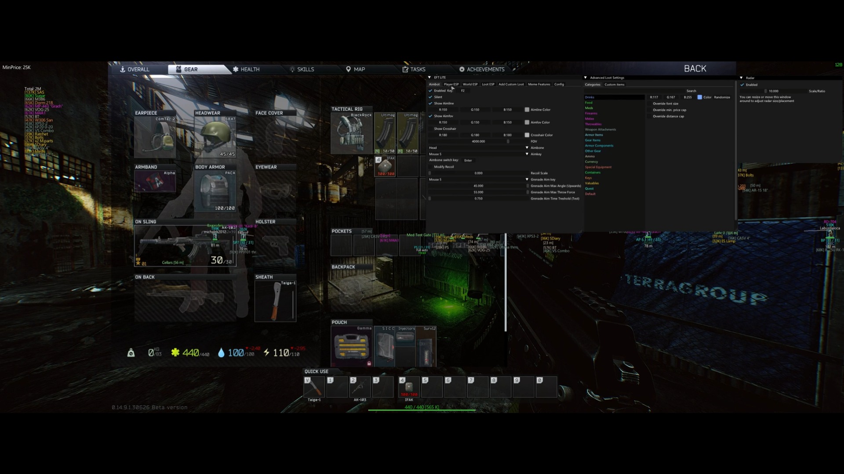Expand the Grenade Aim key dropdown
This screenshot has width=844, height=474.
[527, 180]
